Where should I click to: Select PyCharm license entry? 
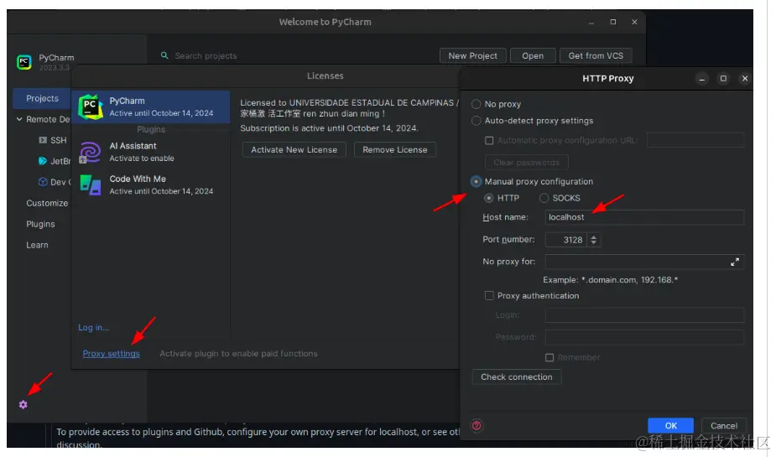[151, 106]
